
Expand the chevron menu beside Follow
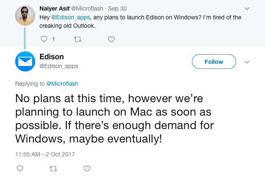coord(247,62)
